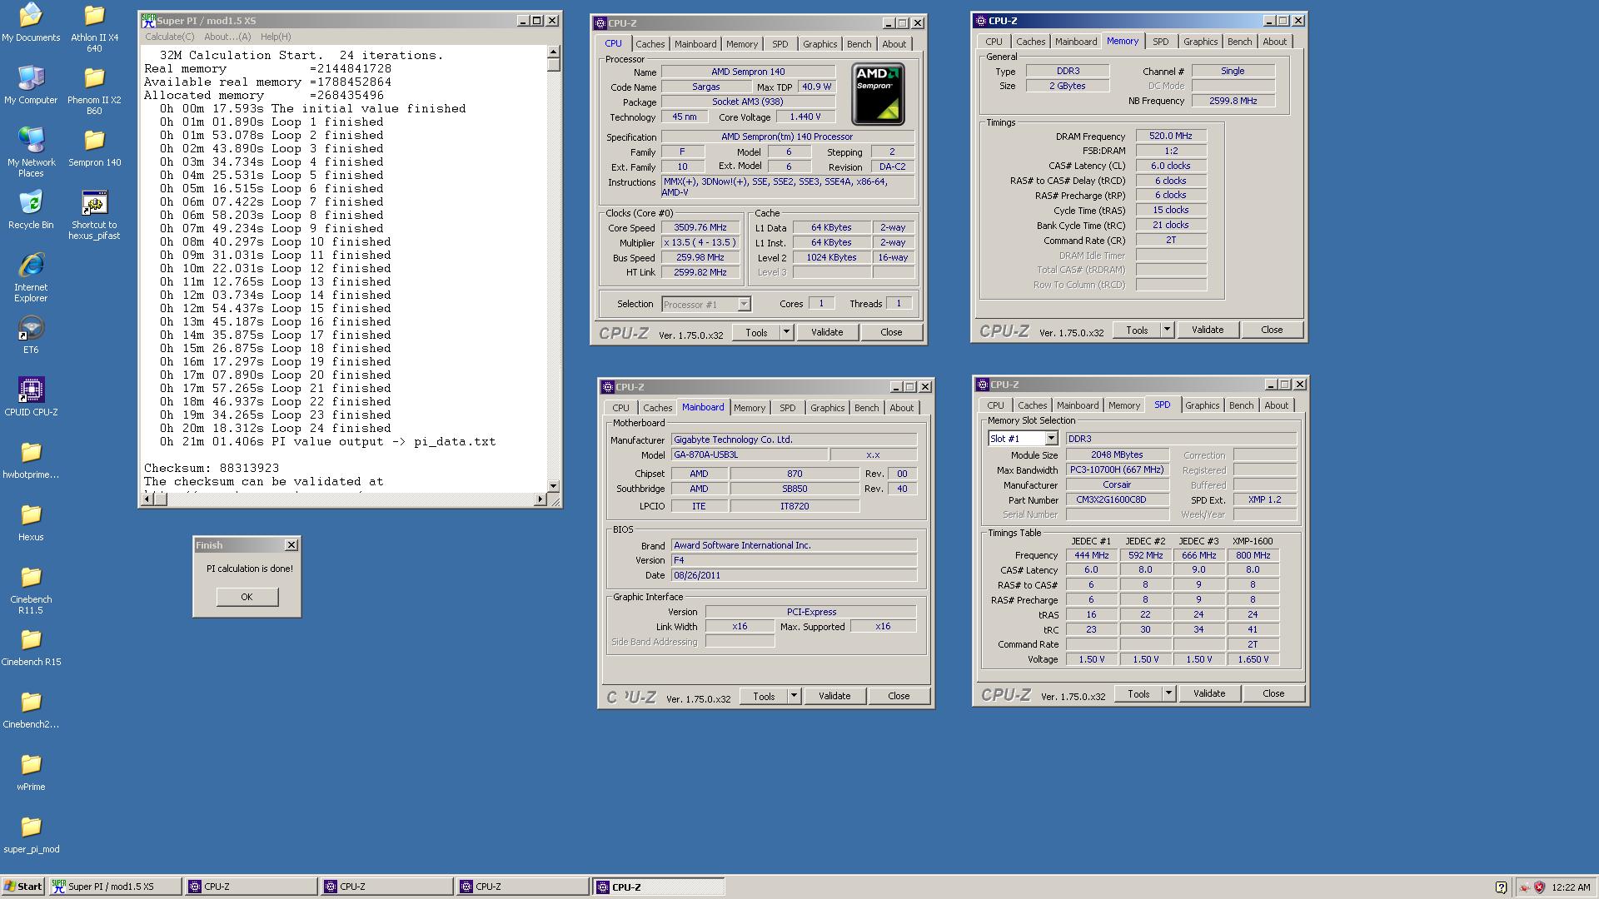Click the BIOS date 08/26/2011 field

tap(794, 575)
